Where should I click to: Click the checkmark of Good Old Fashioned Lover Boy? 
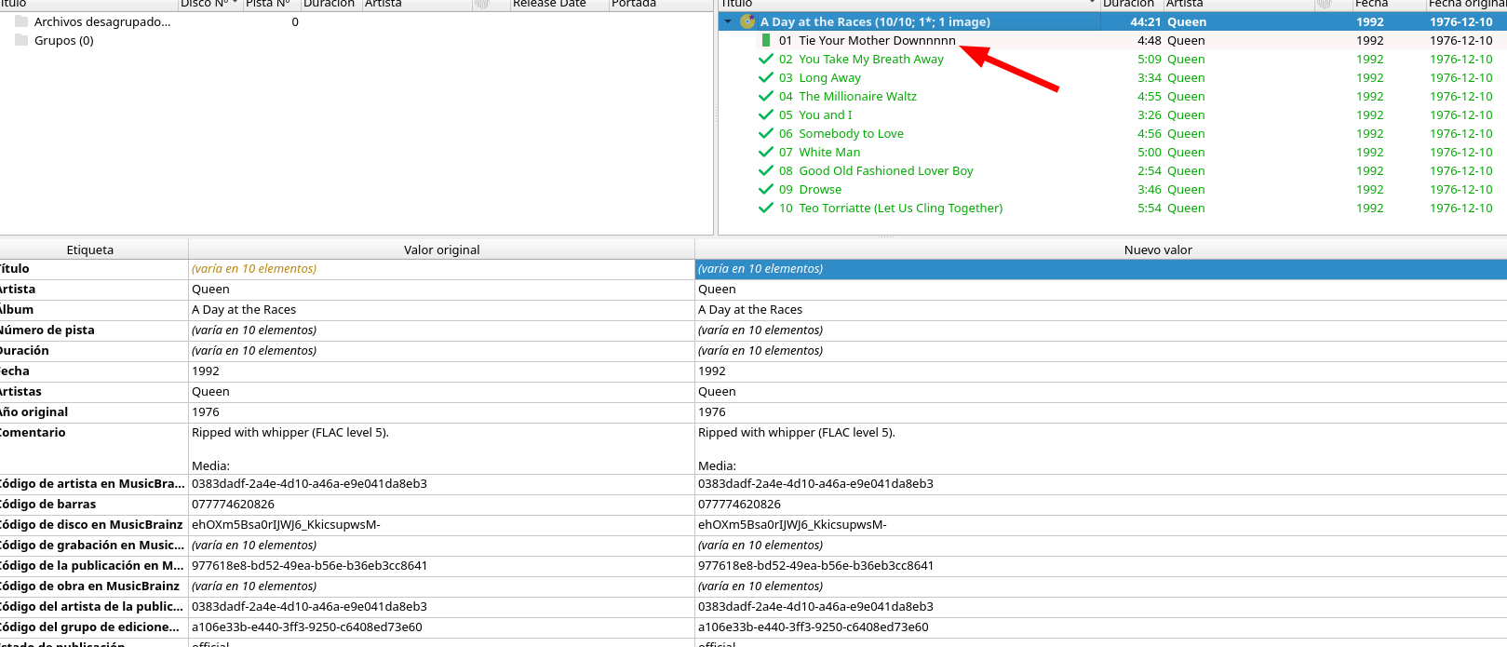(766, 170)
